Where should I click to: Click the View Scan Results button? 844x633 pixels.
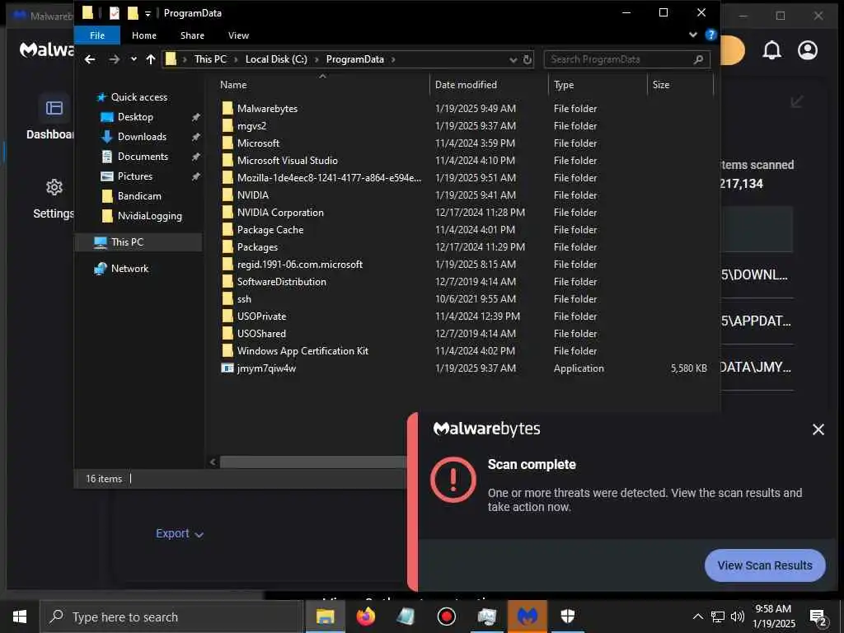click(x=764, y=565)
